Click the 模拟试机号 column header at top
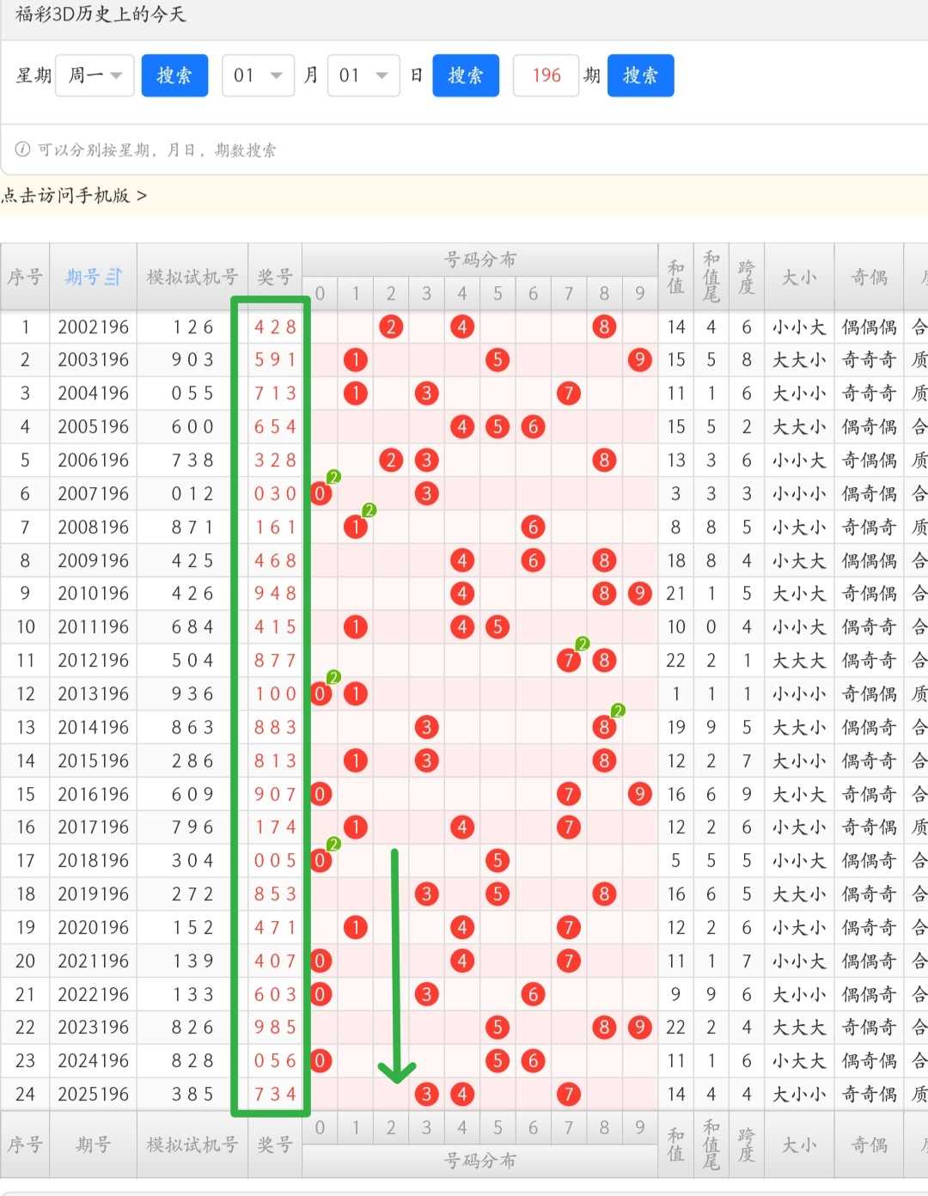Screen dimensions: 928x1196 point(192,277)
